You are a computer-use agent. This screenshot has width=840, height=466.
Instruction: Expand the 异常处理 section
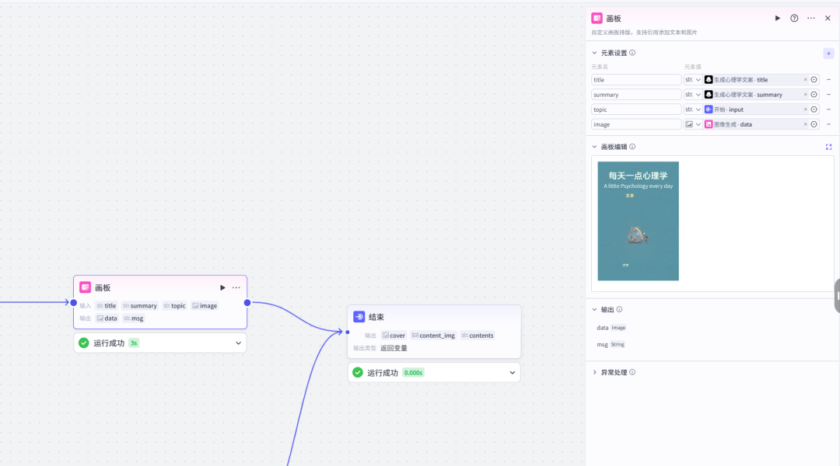(x=595, y=372)
